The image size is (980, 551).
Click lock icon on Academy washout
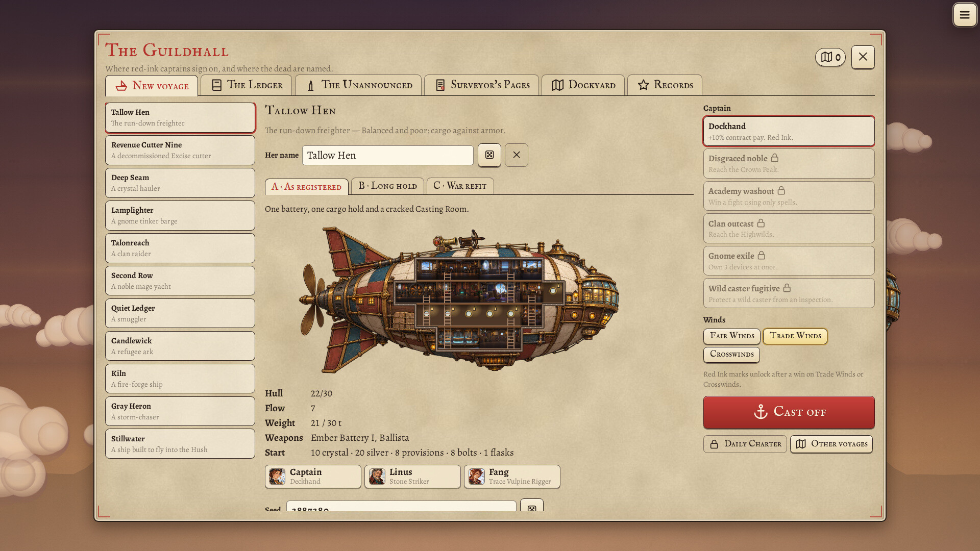tap(781, 191)
